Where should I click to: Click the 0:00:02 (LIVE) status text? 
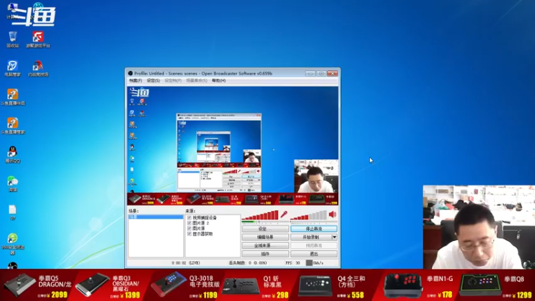[186, 263]
